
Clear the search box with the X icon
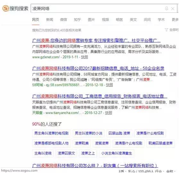point(173,9)
